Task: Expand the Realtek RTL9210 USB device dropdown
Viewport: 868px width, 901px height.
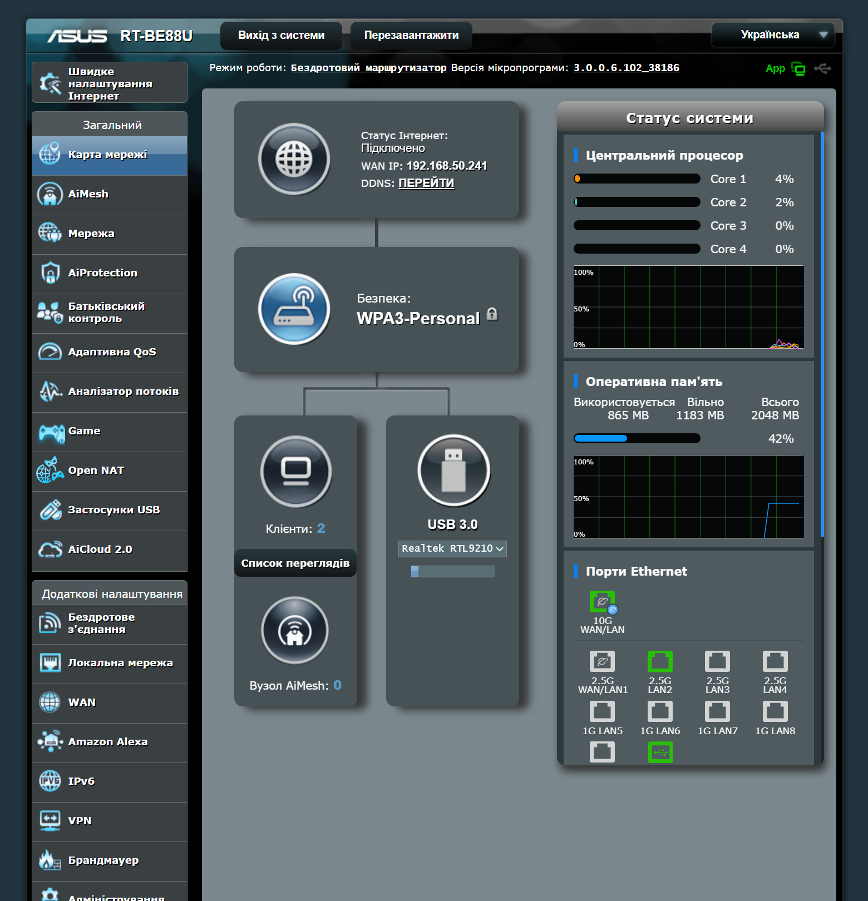Action: click(x=452, y=548)
